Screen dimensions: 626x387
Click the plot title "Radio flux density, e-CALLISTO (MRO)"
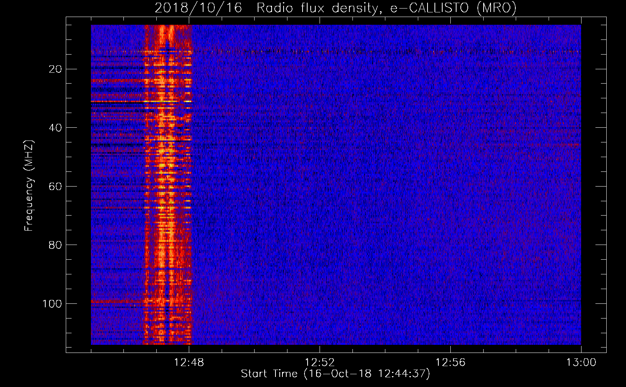[386, 8]
